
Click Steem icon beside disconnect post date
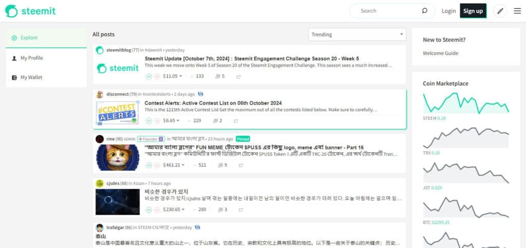click(x=201, y=94)
